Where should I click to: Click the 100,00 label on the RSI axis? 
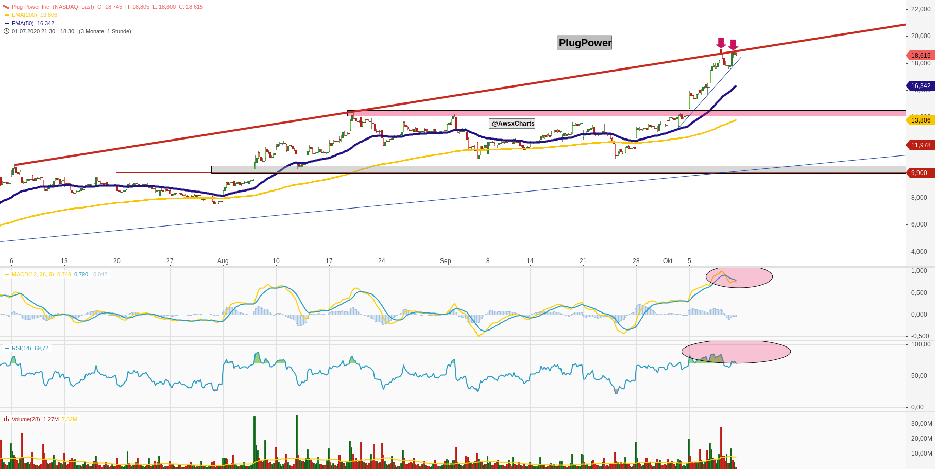(921, 344)
